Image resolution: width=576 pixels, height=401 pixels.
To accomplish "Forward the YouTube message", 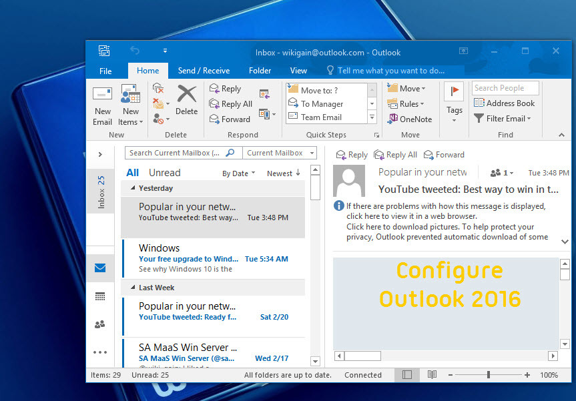I will [443, 154].
